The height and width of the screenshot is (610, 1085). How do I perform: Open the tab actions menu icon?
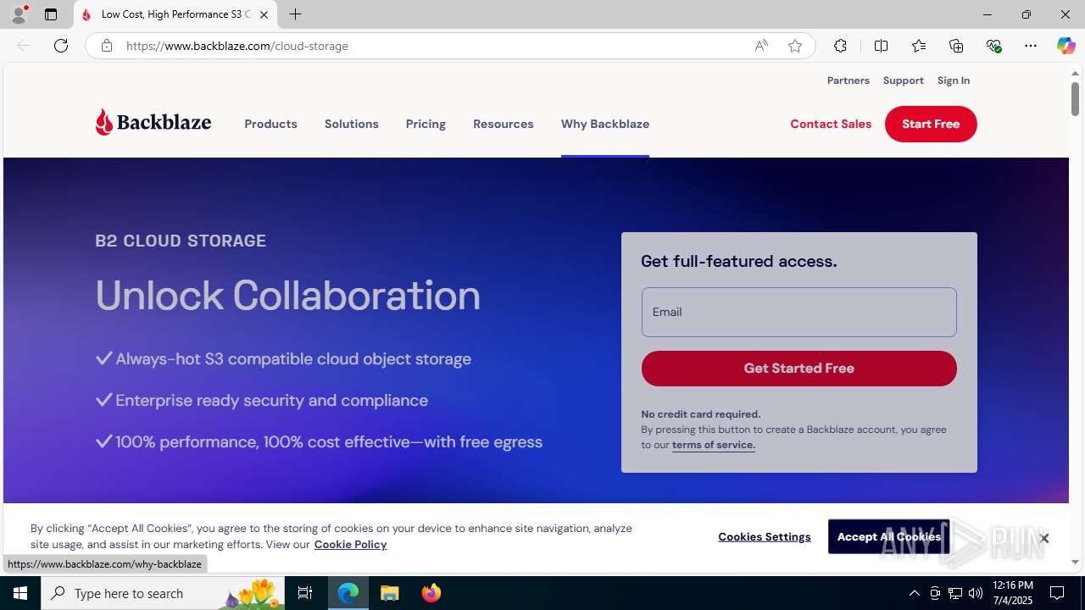[51, 14]
